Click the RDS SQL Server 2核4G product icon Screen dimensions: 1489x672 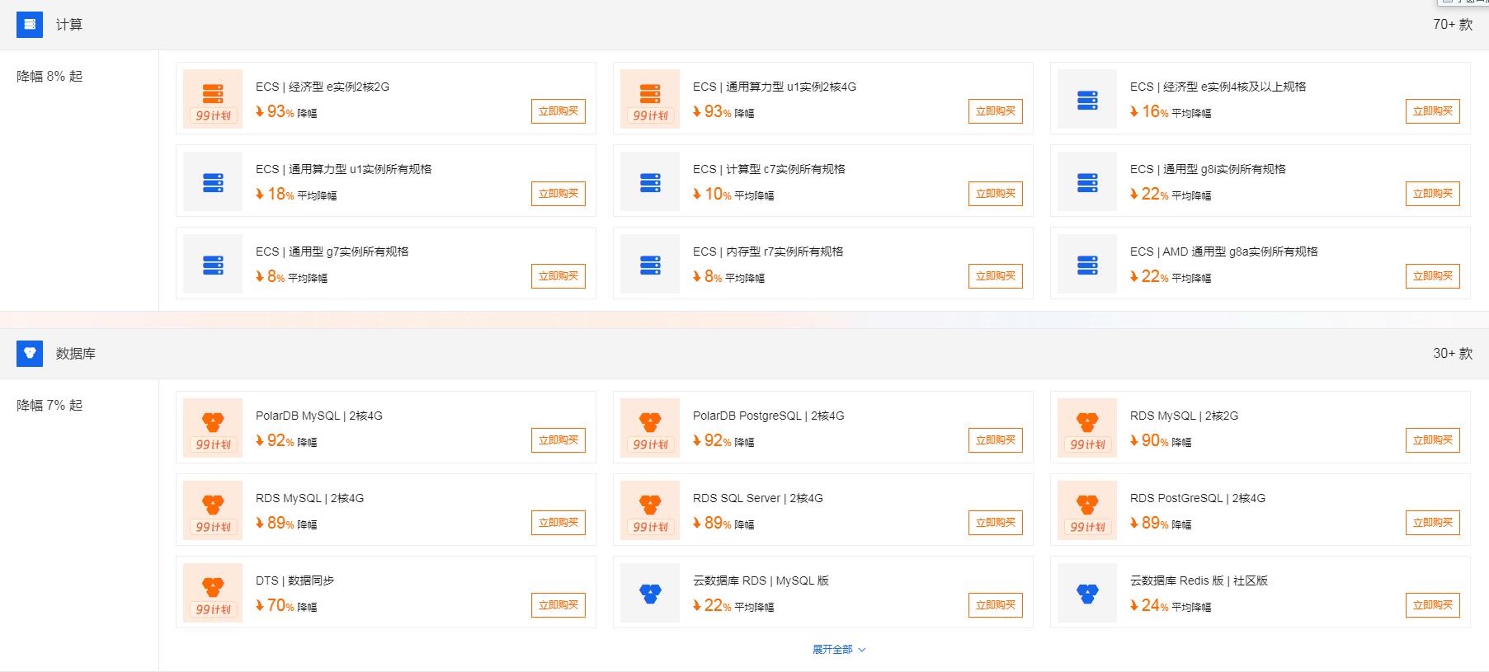pyautogui.click(x=650, y=510)
